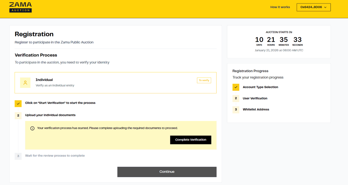Image resolution: width=348 pixels, height=185 pixels.
Task: Click the Zama Auction logo
Action: tap(20, 7)
